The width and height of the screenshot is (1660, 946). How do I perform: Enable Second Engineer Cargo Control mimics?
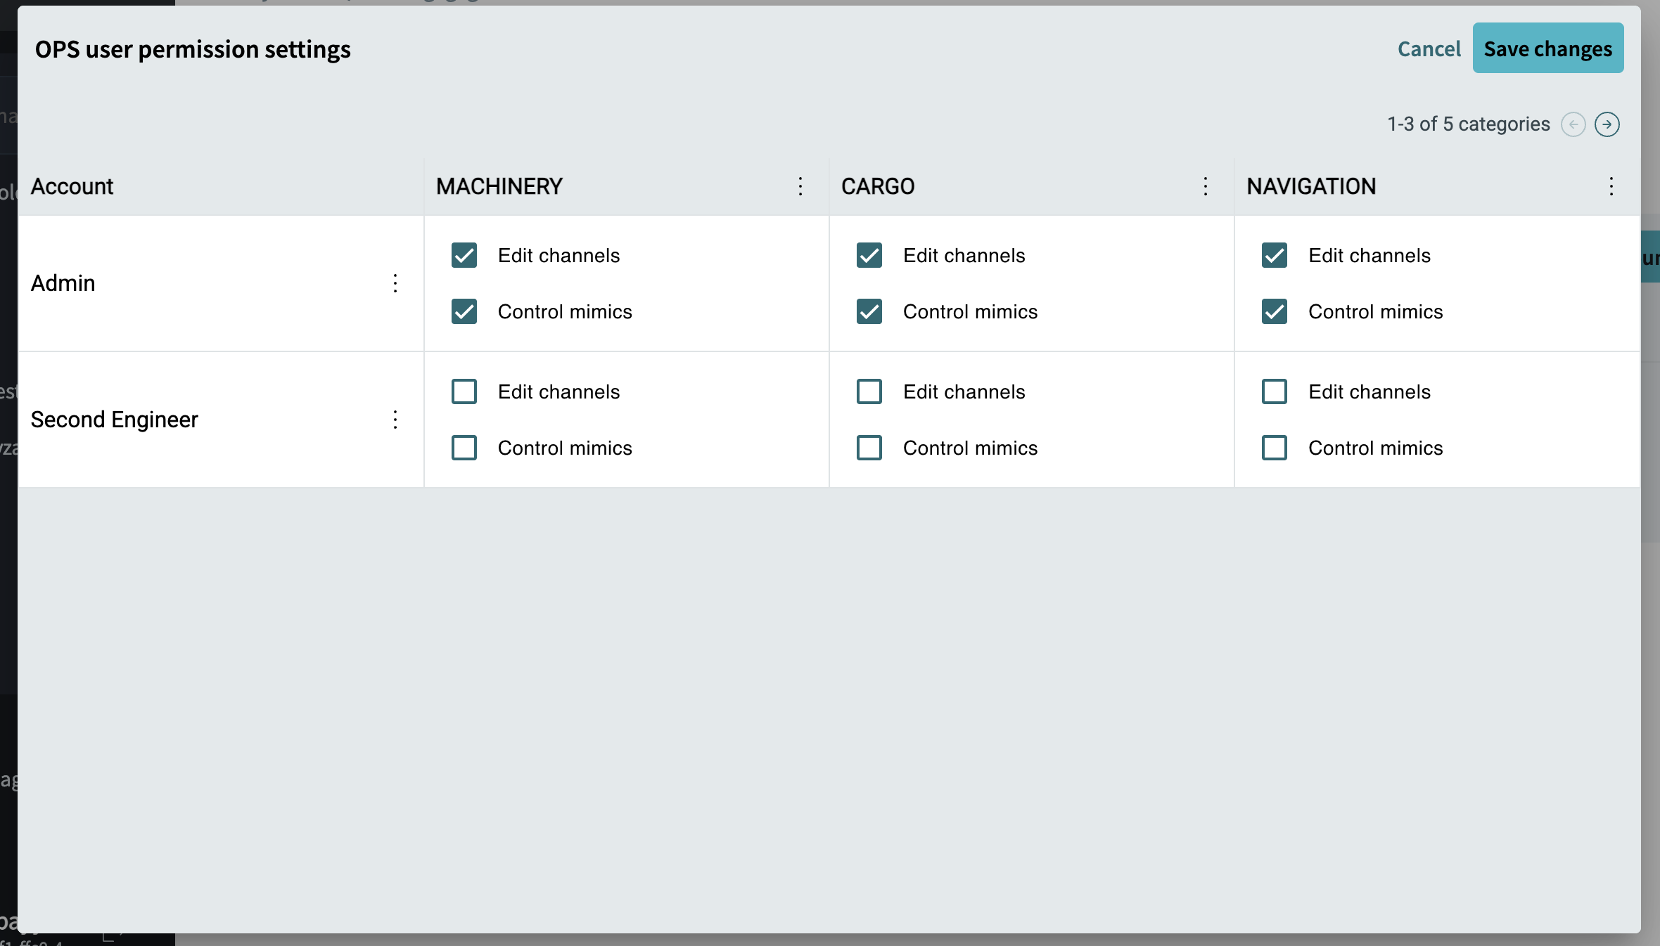pyautogui.click(x=869, y=448)
